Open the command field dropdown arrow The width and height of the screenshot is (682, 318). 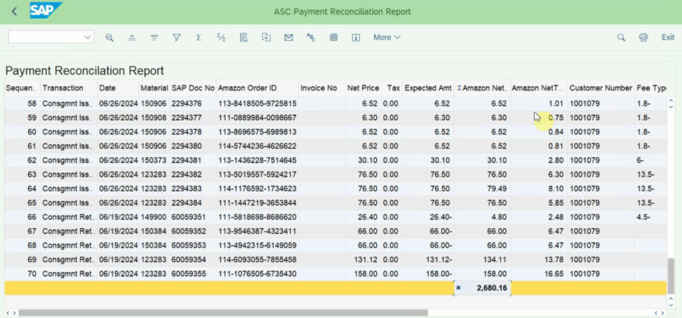(88, 38)
